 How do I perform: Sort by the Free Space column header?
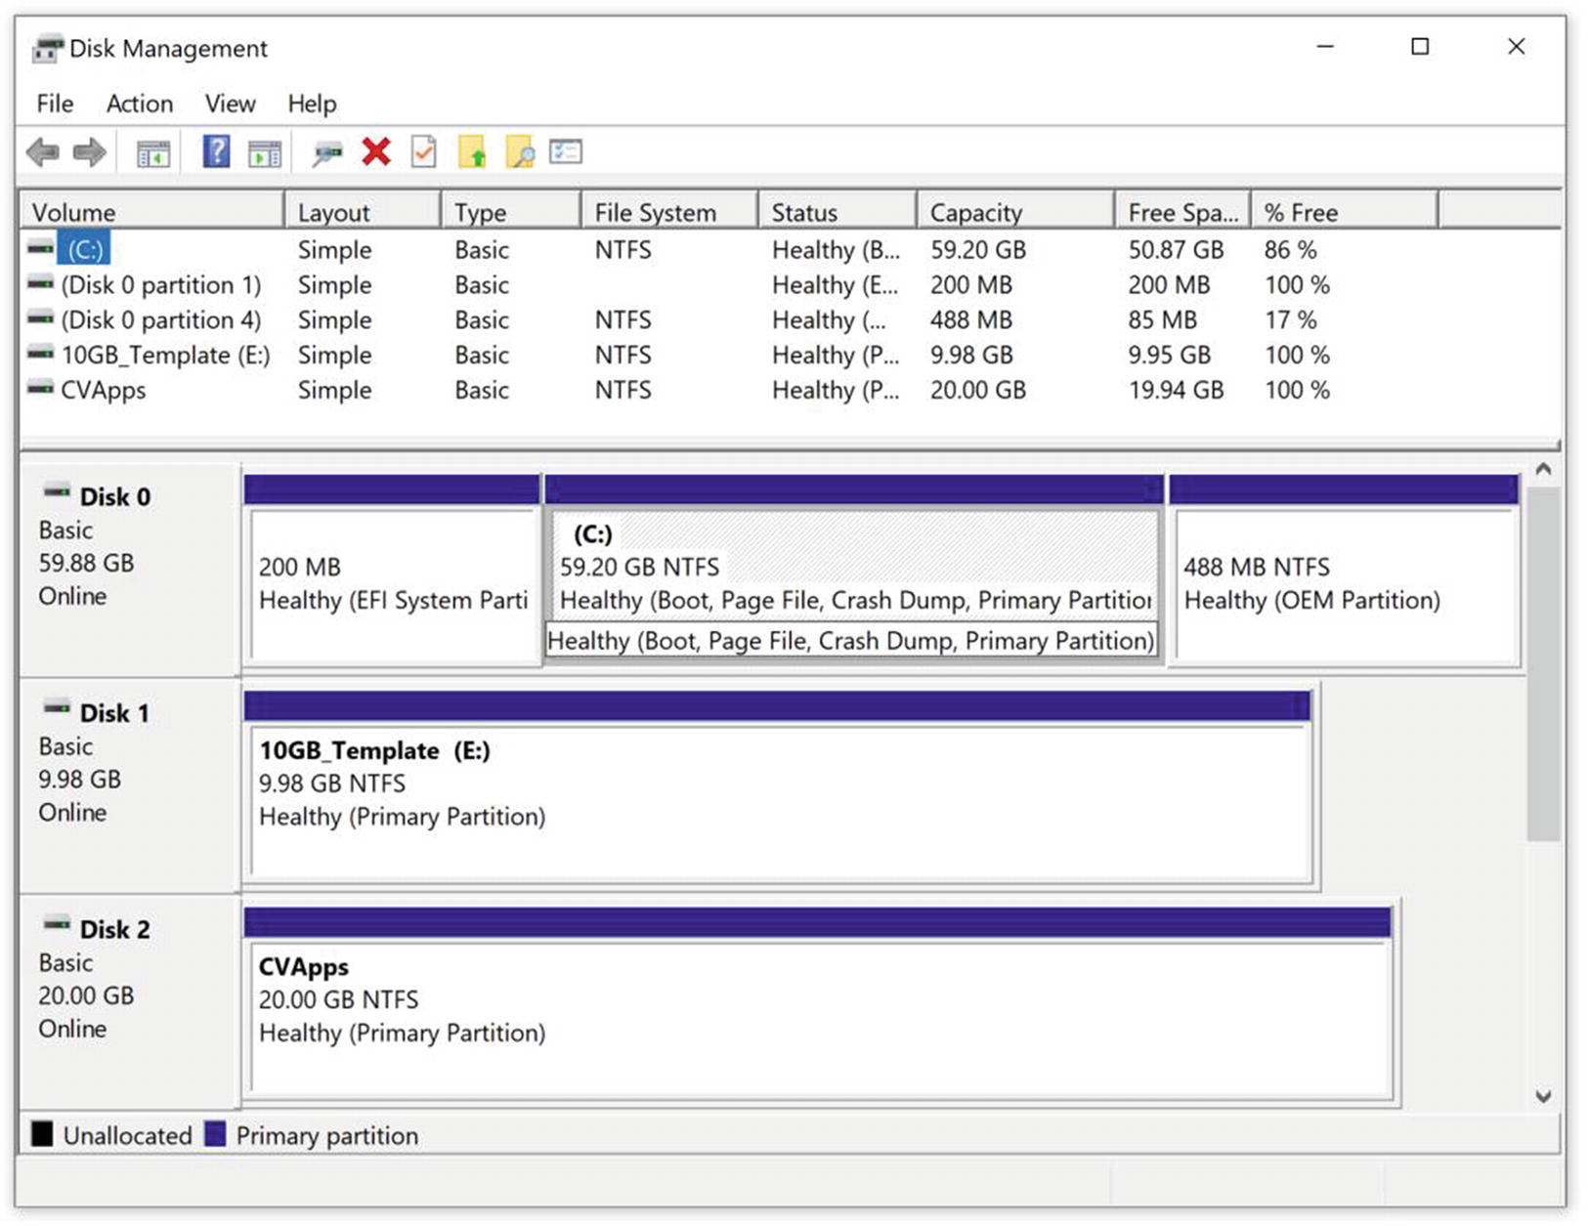[x=1183, y=212]
